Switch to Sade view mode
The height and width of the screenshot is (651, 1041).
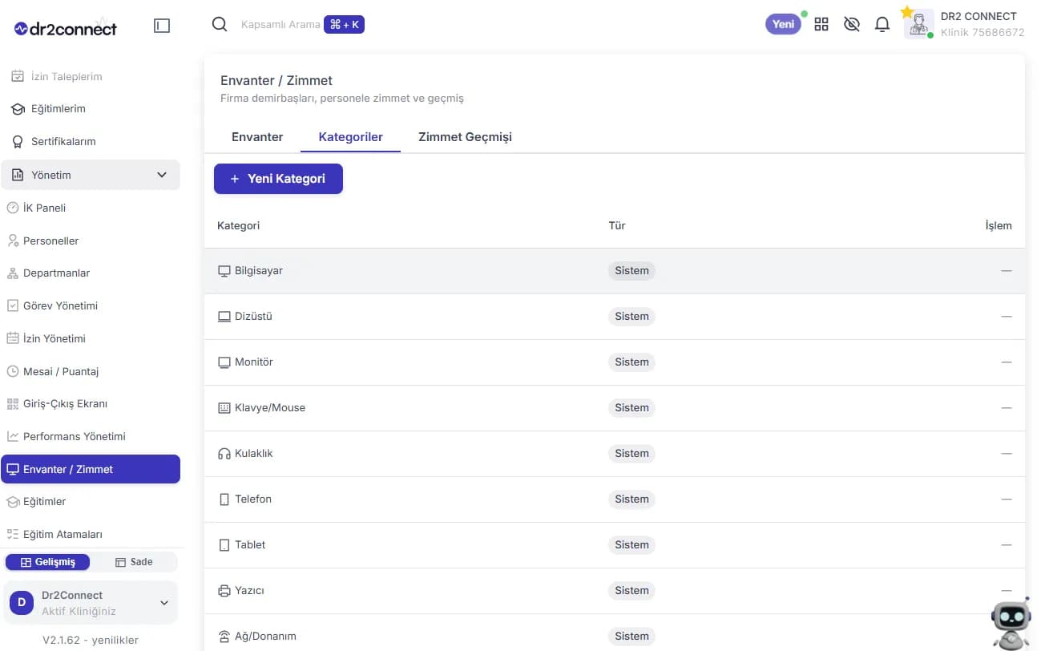coord(134,562)
